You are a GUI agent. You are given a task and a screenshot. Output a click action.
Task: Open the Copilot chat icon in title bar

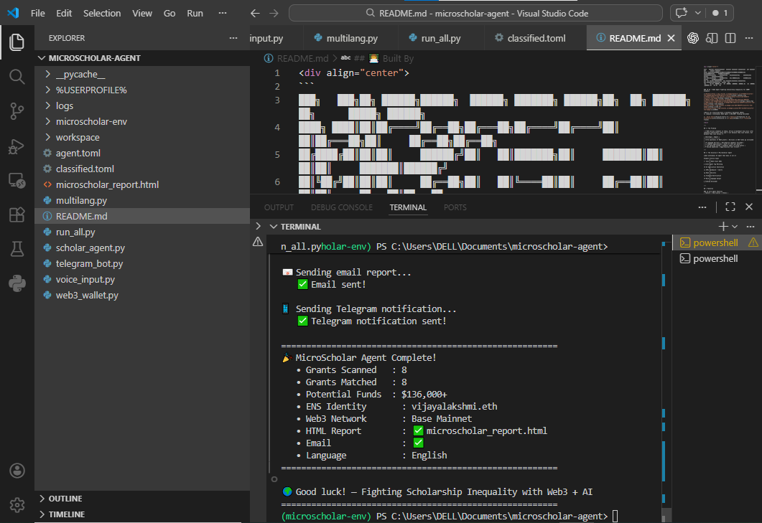682,13
